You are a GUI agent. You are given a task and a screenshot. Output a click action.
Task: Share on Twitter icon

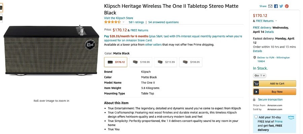(x=281, y=6)
